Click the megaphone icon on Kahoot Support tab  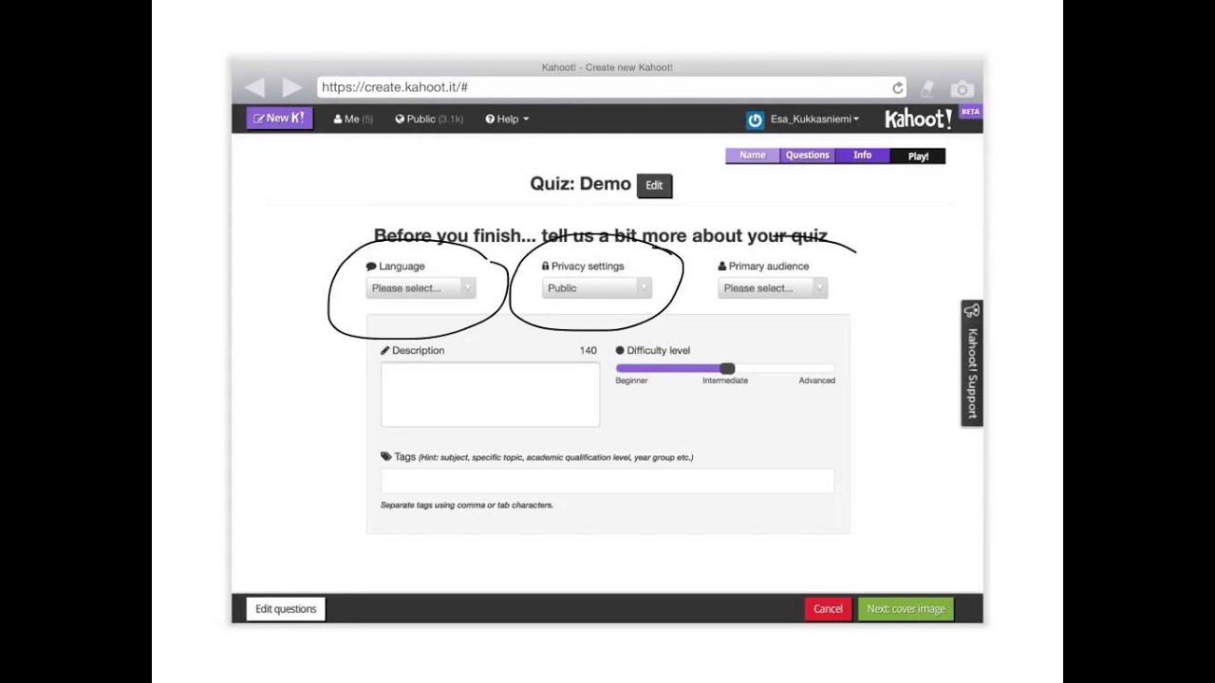971,311
